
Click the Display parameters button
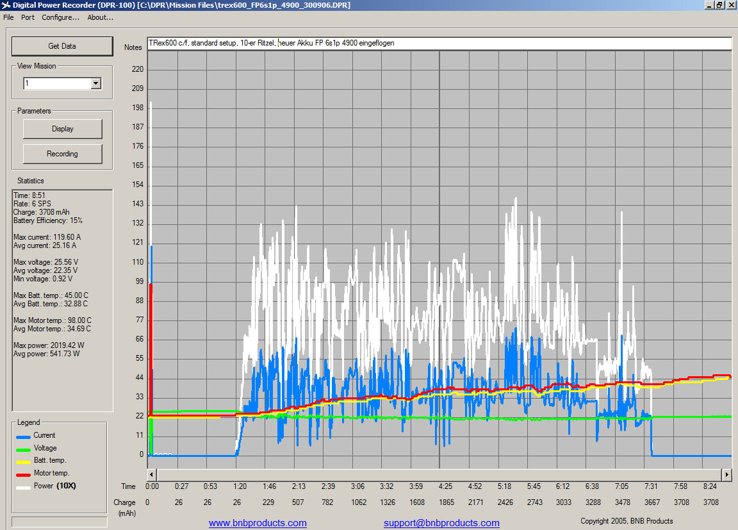coord(63,129)
